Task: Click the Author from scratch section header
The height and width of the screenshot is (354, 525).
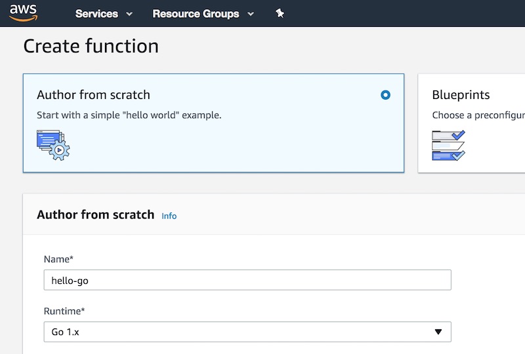Action: point(95,214)
